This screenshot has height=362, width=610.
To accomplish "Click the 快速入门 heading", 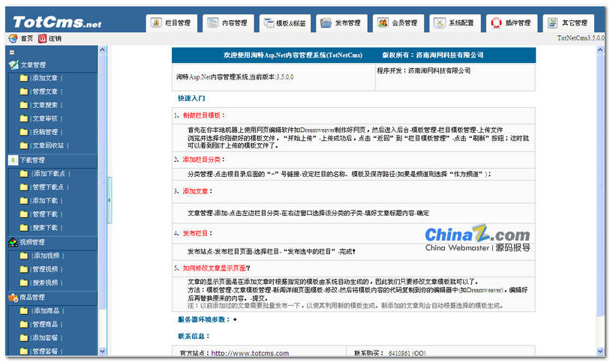I will point(191,98).
